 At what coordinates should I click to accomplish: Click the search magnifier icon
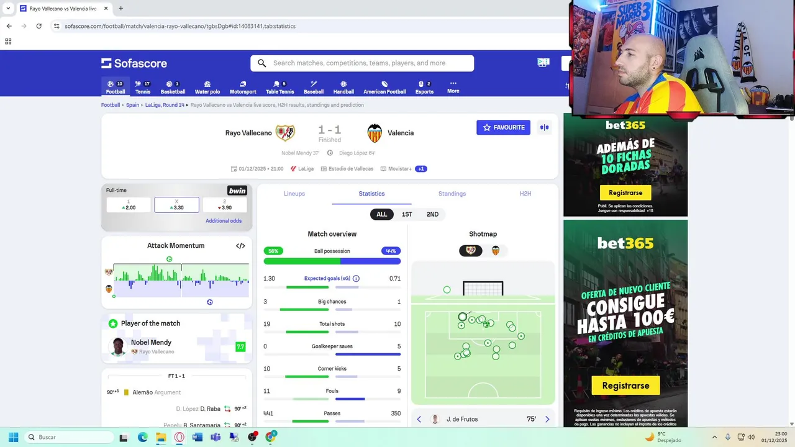(261, 63)
